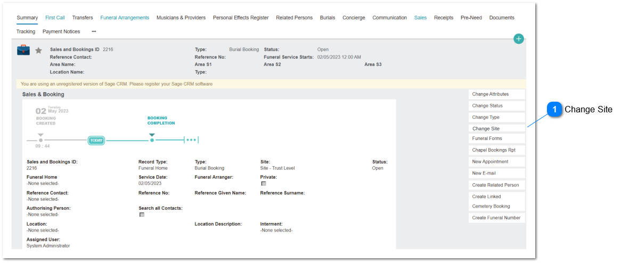The image size is (621, 263).
Task: Click Create Linked Cemetery Booking button
Action: [x=497, y=201]
